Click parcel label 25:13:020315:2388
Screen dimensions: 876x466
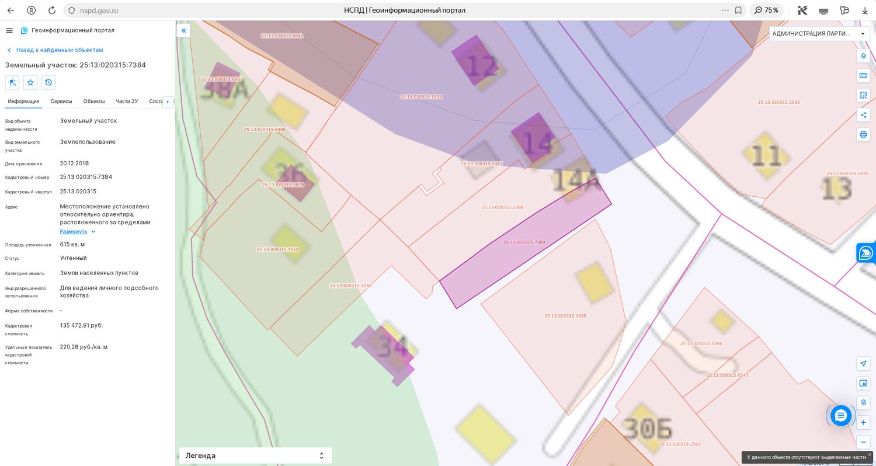[x=502, y=207]
